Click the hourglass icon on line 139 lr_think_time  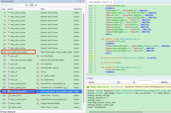[9, 96]
